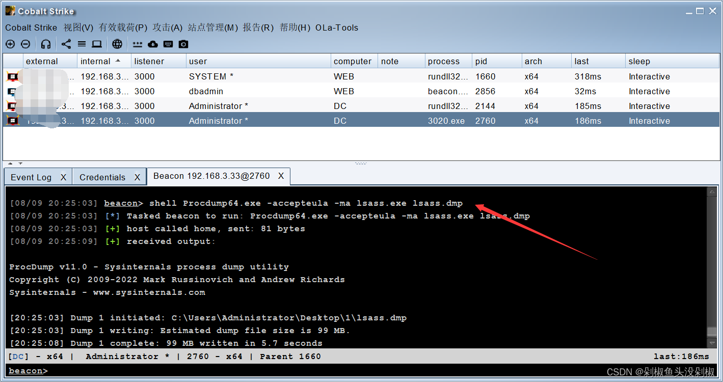Screen dimensions: 723x382
Task: Open the 有效载荷(P) menu
Action: coord(123,28)
